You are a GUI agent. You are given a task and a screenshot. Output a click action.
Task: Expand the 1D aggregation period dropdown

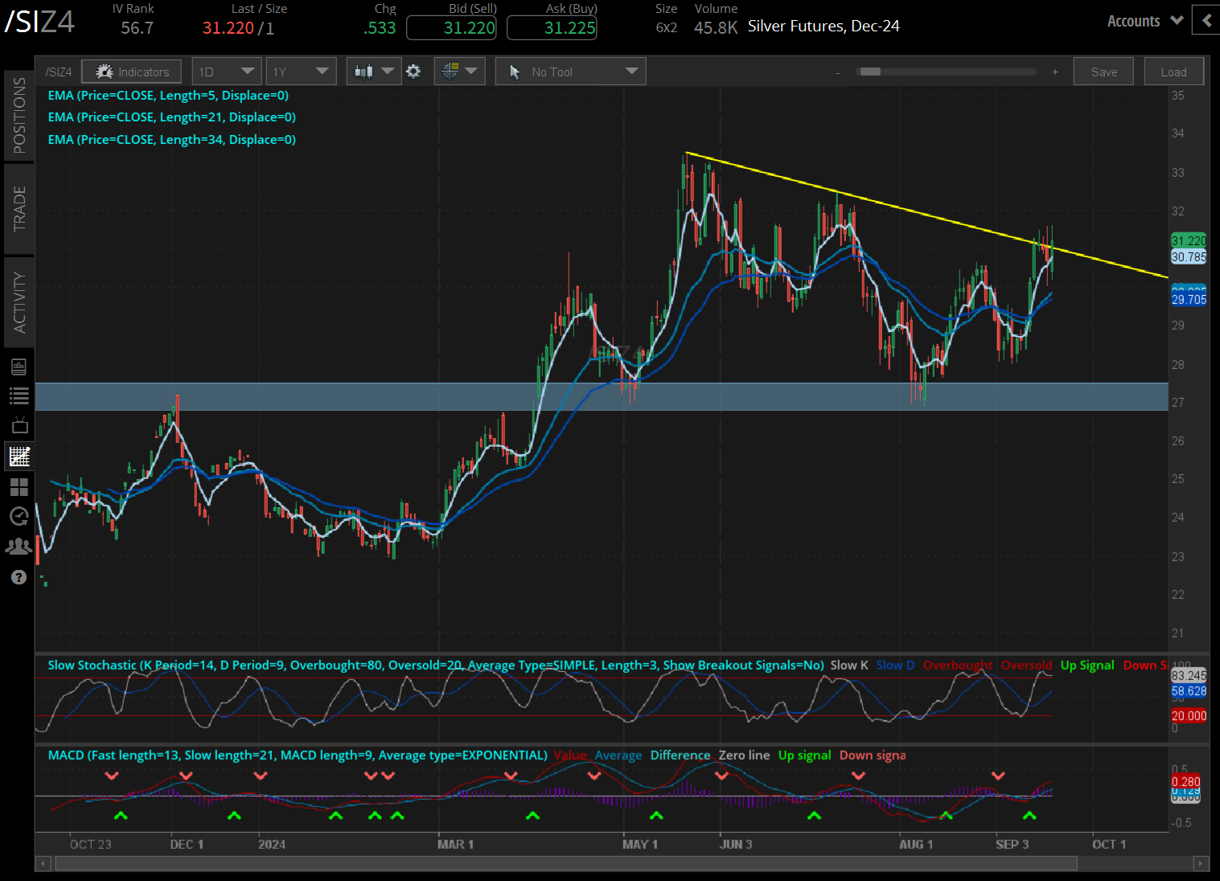click(226, 72)
